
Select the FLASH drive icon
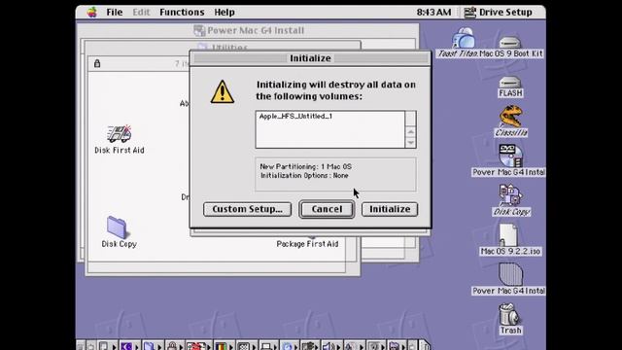tap(510, 83)
